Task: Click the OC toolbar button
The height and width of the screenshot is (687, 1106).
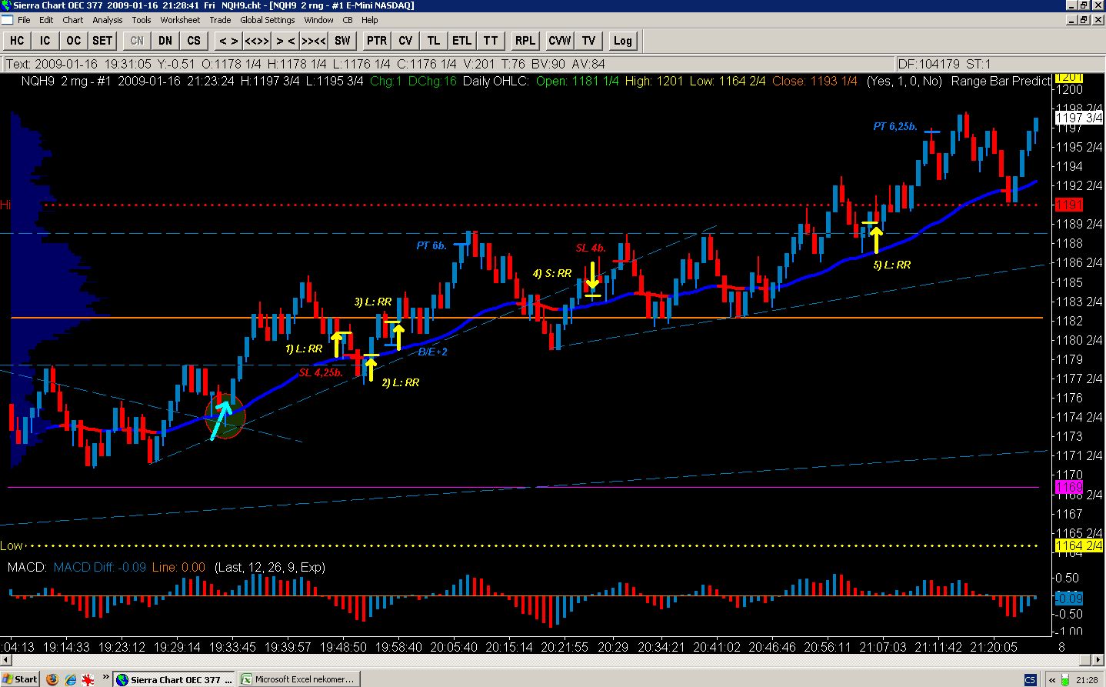Action: pos(73,41)
